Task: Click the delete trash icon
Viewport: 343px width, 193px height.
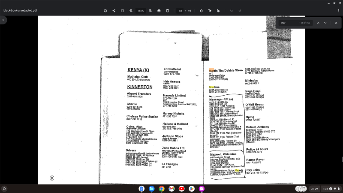Action: [x=167, y=11]
